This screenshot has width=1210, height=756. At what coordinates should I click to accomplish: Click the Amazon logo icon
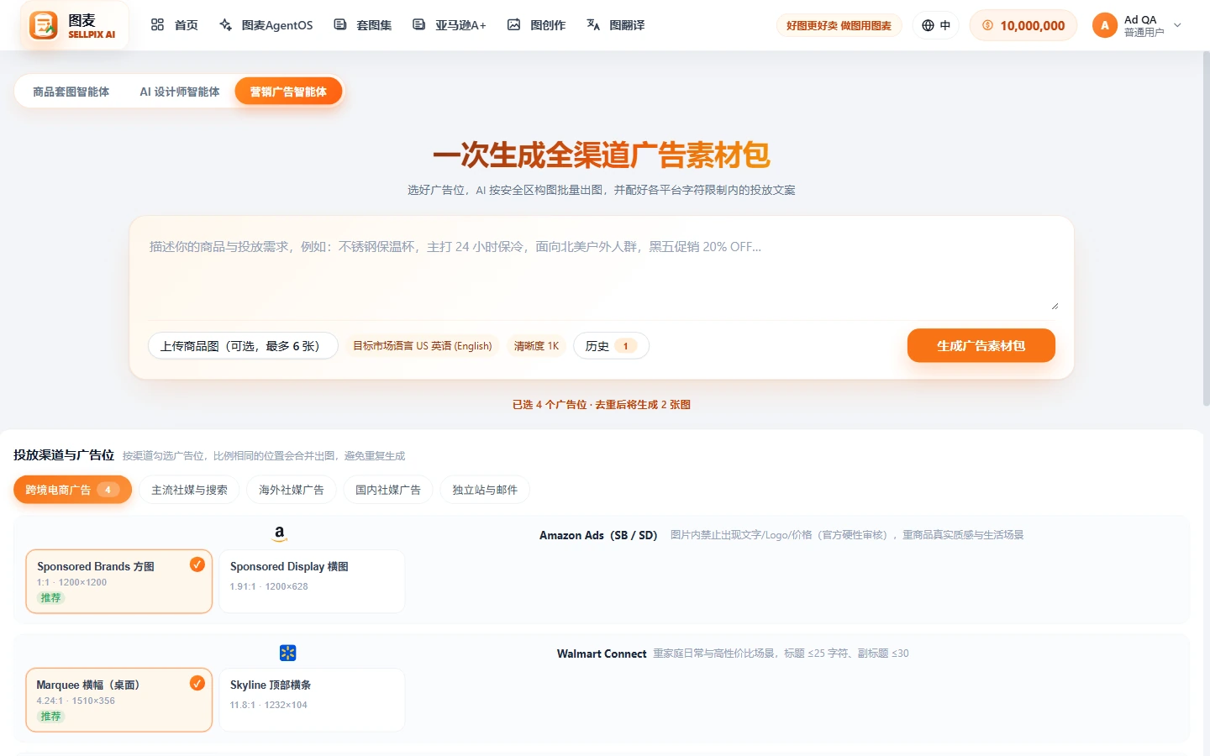click(x=280, y=534)
